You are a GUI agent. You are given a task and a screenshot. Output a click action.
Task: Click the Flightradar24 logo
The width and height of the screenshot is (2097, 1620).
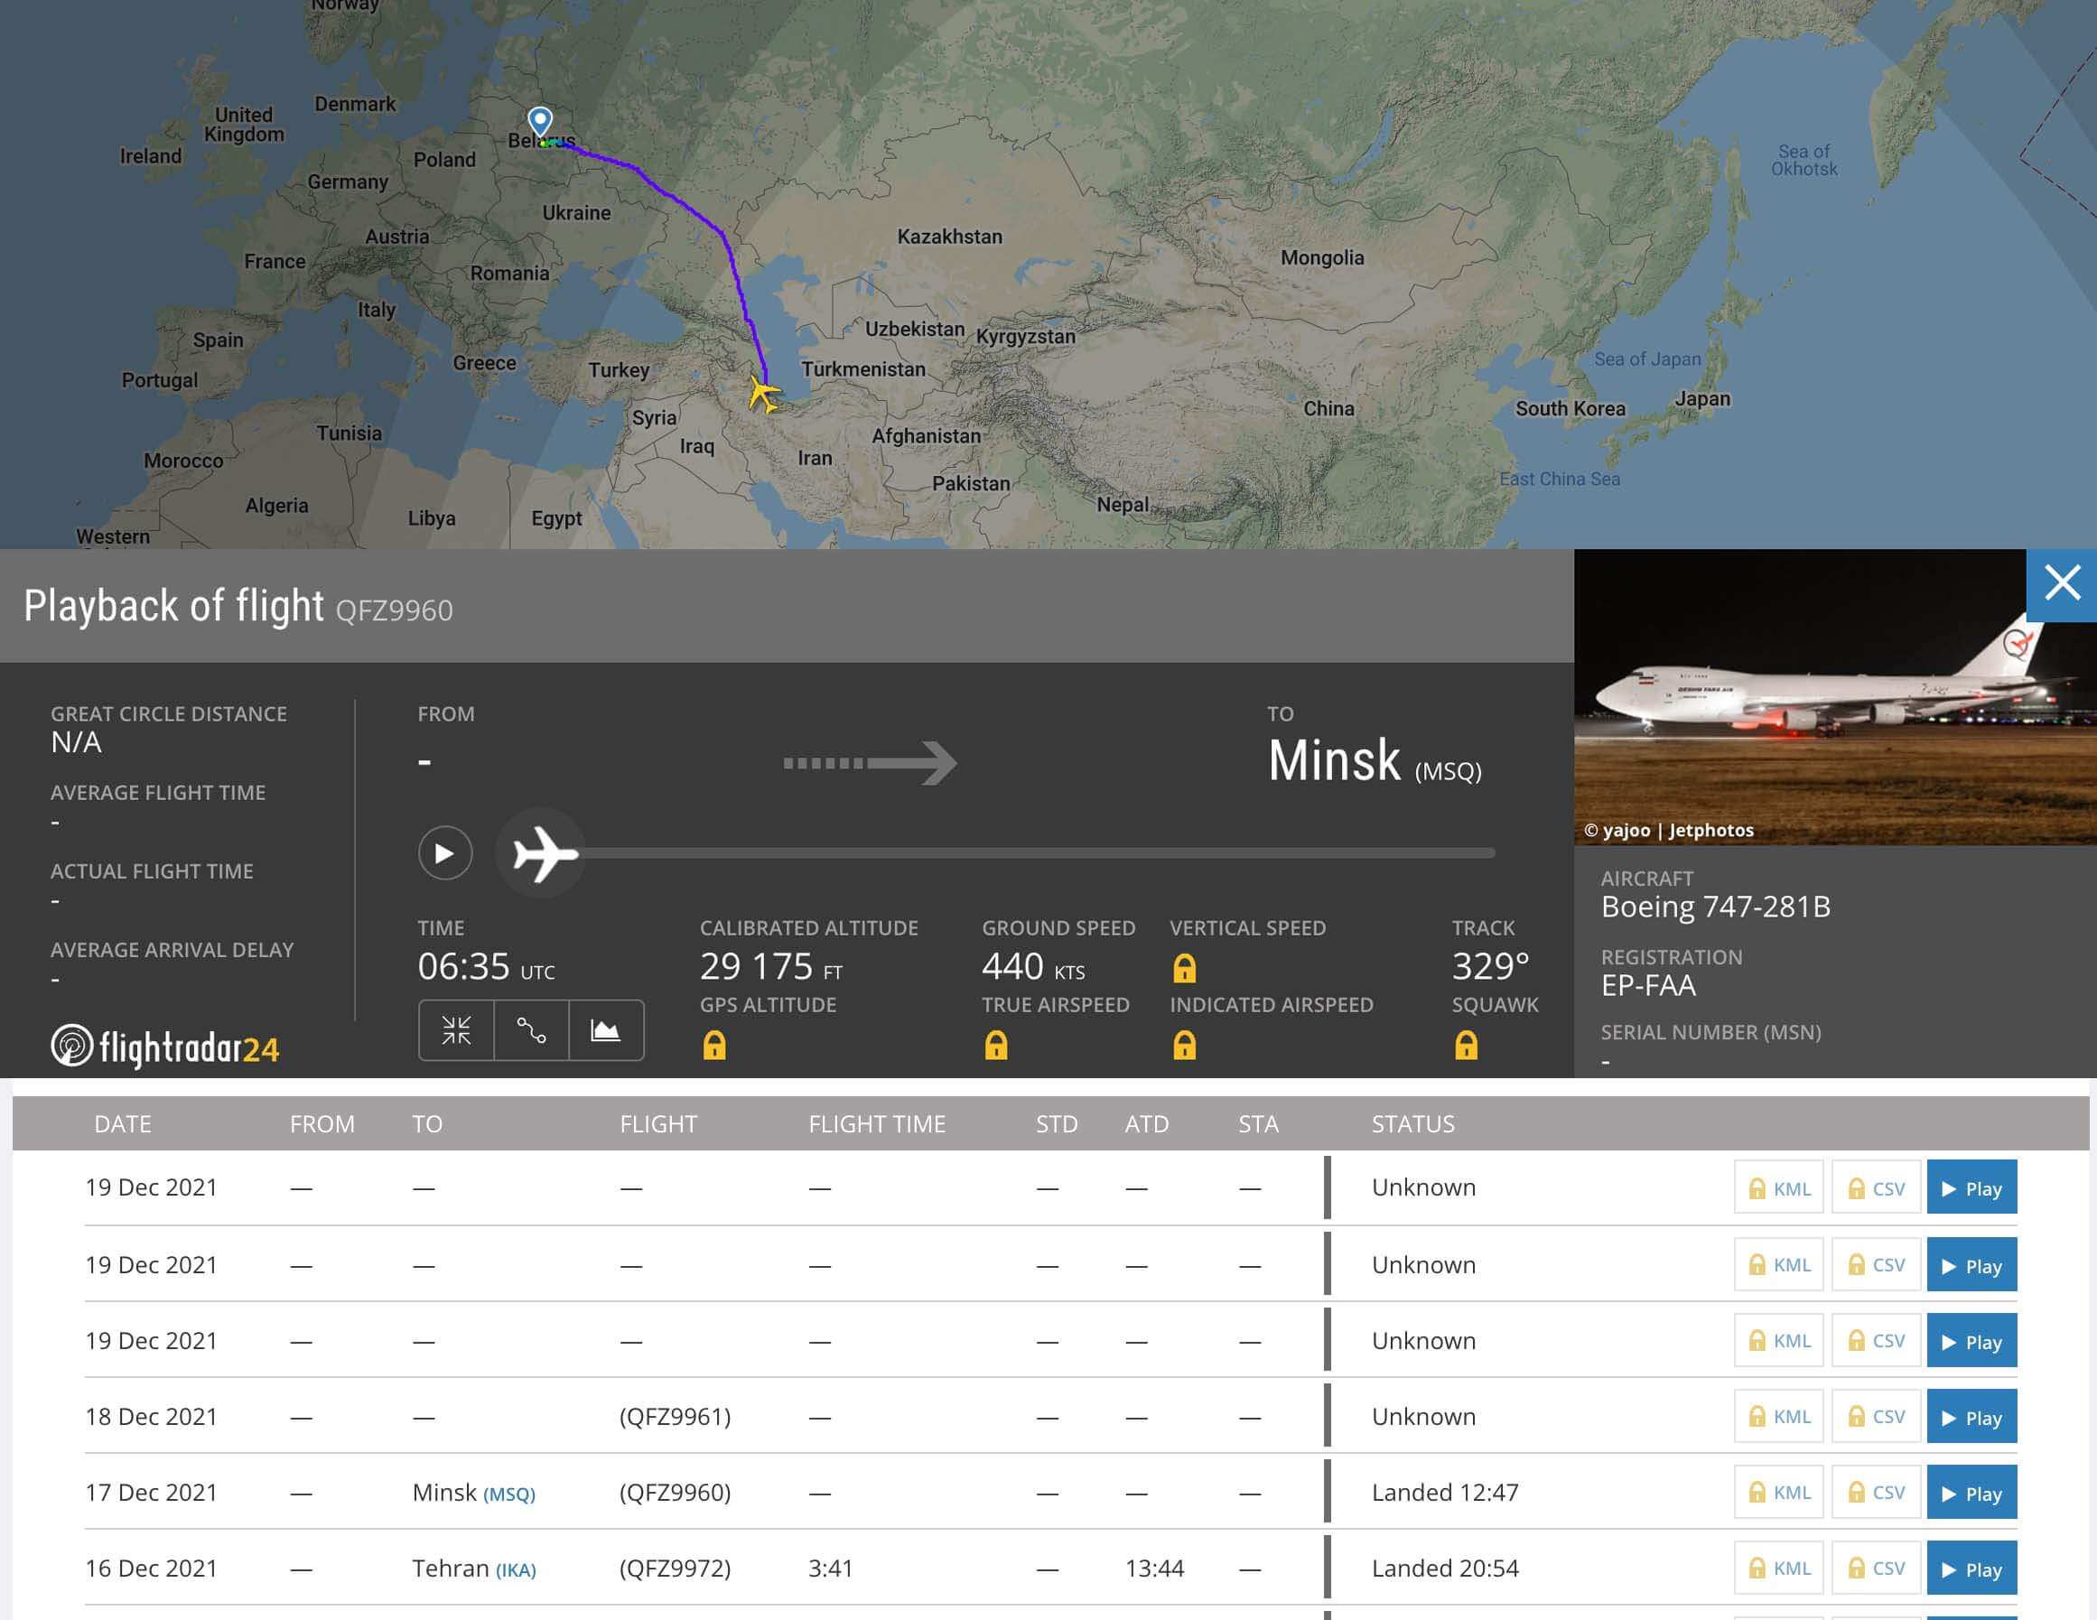[165, 1047]
